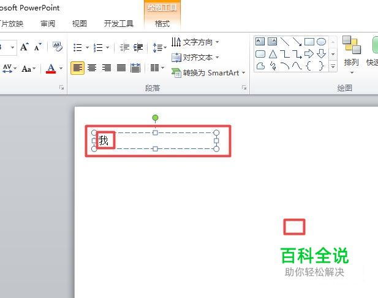
Task: Clear all formatting with the eraser icon
Action: [x=58, y=47]
